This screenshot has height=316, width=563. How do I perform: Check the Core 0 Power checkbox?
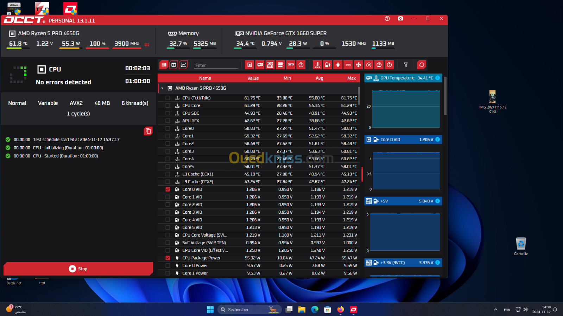coord(168,266)
